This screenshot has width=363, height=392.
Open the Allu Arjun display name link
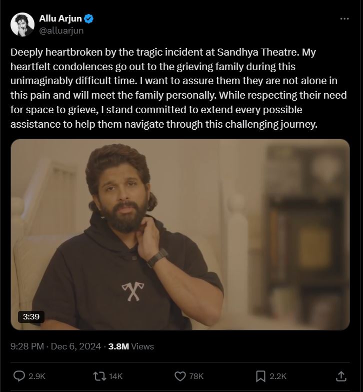point(60,19)
